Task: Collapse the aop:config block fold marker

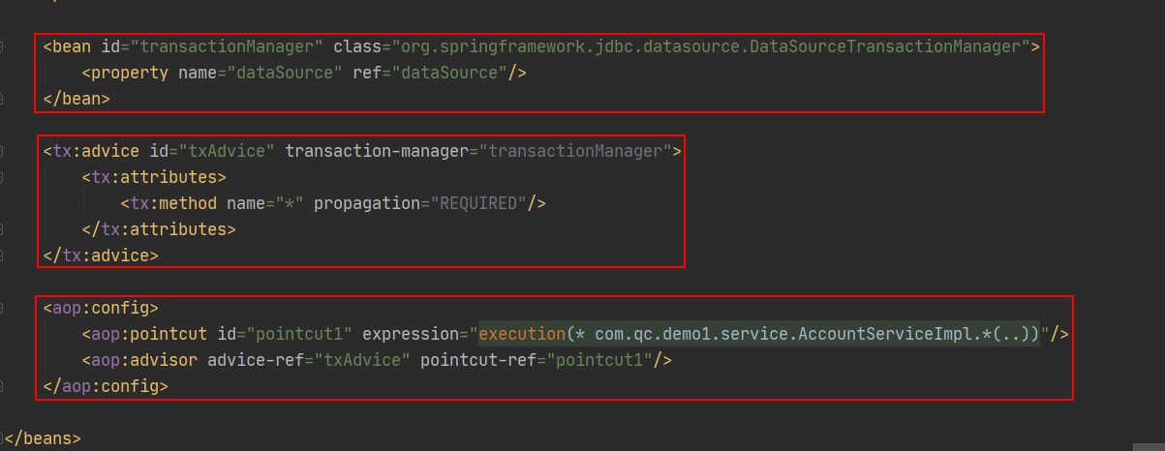Action: coord(3,309)
